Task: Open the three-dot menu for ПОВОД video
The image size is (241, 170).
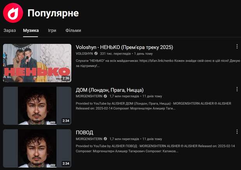Action: [237, 132]
